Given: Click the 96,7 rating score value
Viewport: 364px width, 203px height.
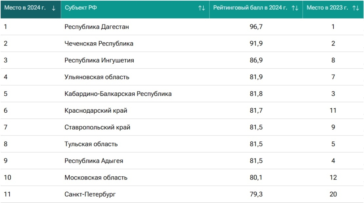Looking at the screenshot, I should coord(256,27).
